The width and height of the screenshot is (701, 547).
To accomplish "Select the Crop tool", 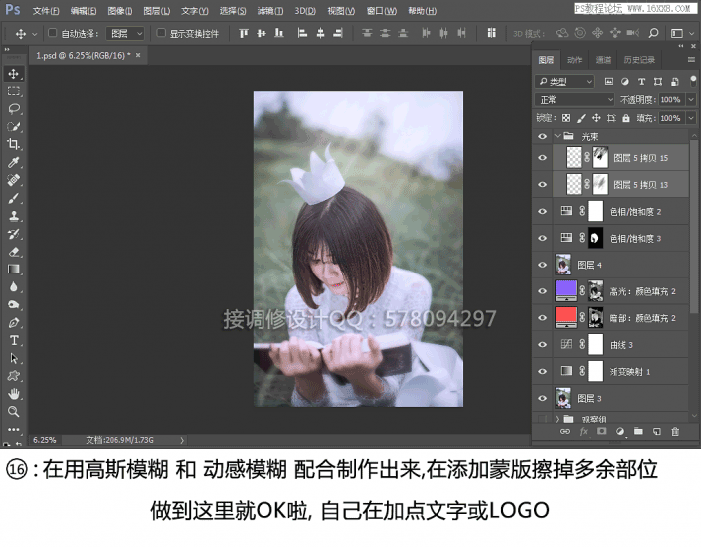I will pyautogui.click(x=14, y=143).
